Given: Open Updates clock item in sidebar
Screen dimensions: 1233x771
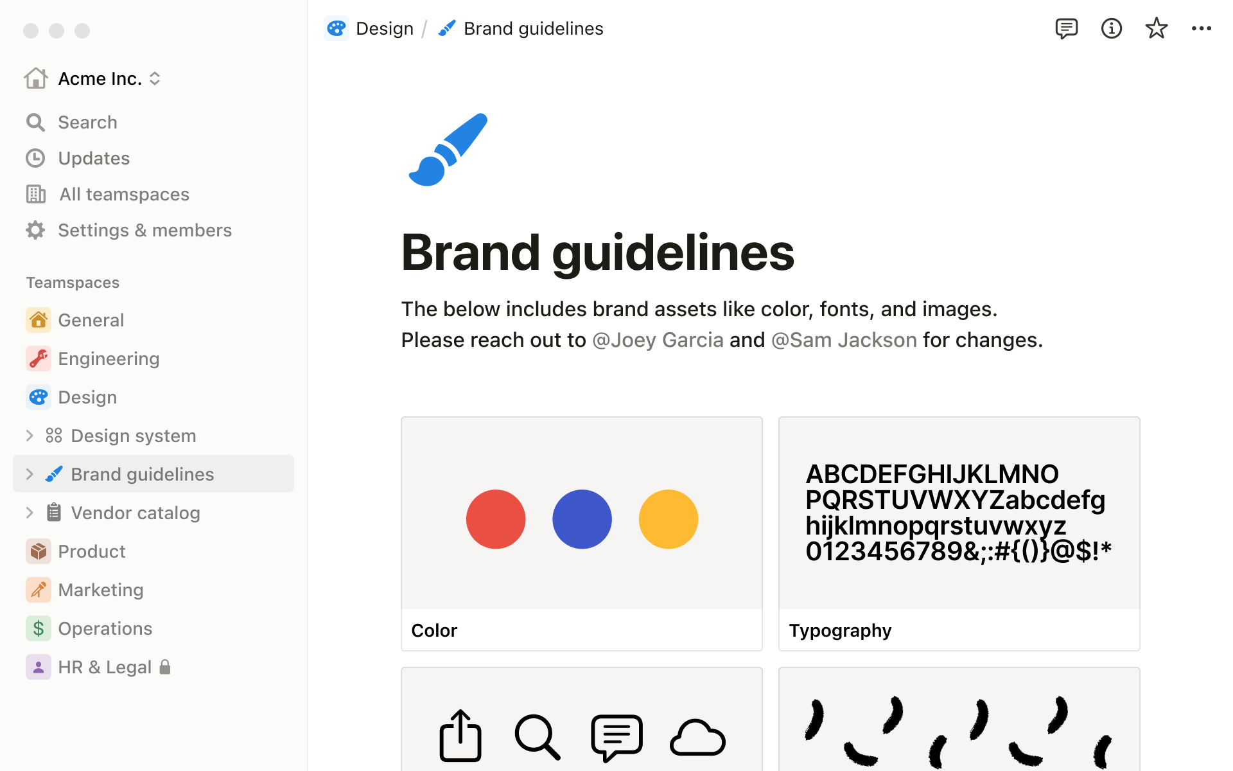Looking at the screenshot, I should pyautogui.click(x=93, y=158).
